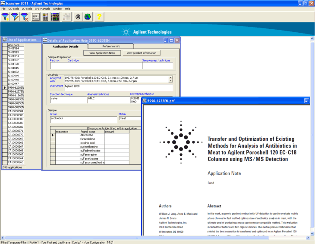The height and width of the screenshot is (244, 315).
Task: Open the GC-Tools menu
Action: 13,9
